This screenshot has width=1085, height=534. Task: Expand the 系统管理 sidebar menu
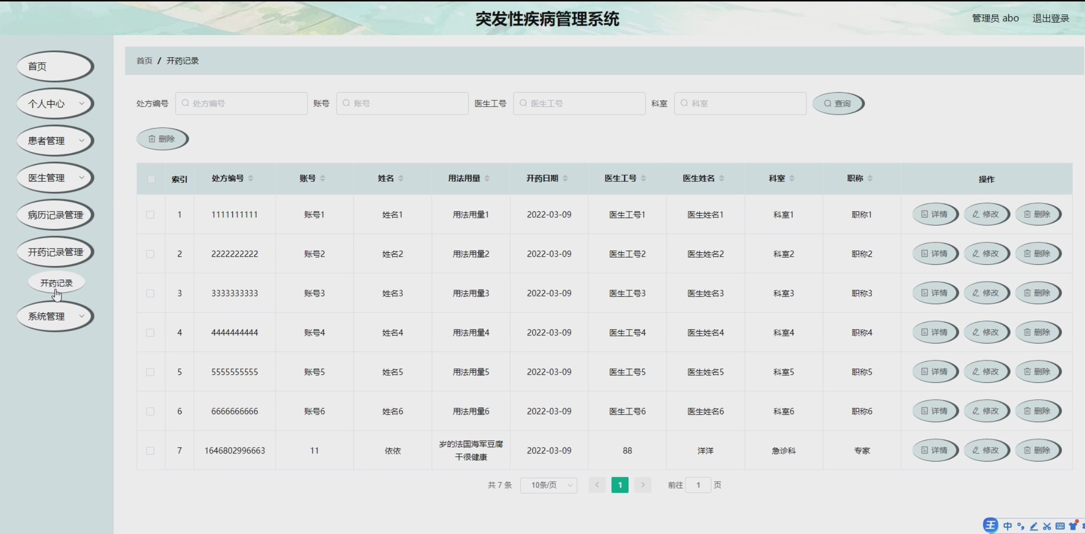coord(55,316)
